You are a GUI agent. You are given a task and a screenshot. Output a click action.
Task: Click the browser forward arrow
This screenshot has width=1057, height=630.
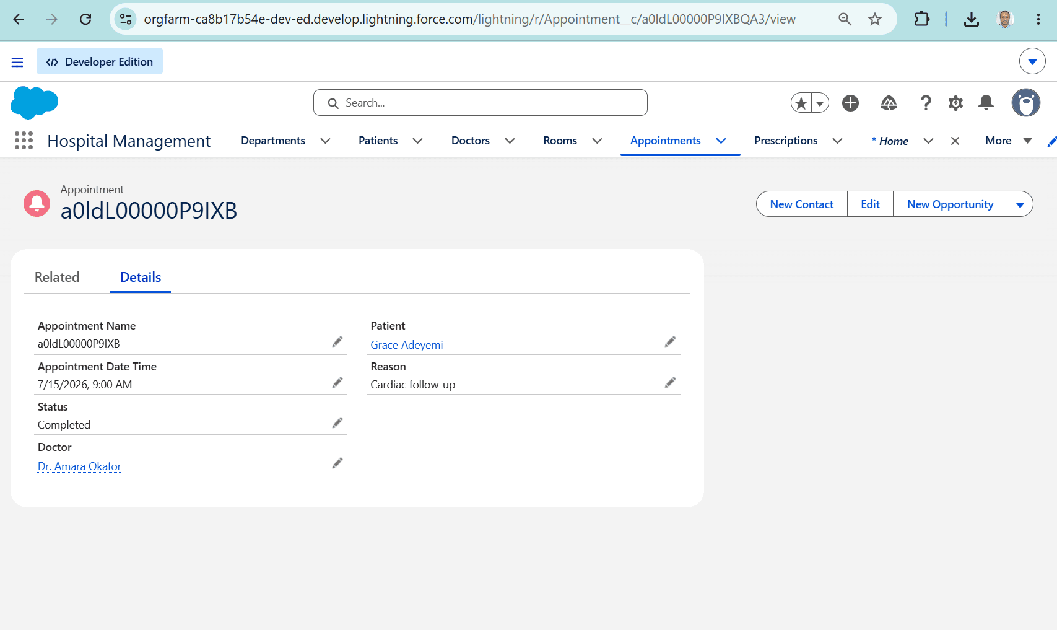[x=52, y=19]
